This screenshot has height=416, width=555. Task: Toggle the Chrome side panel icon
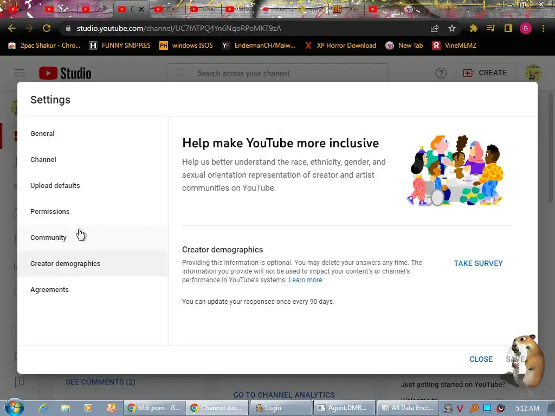click(508, 28)
